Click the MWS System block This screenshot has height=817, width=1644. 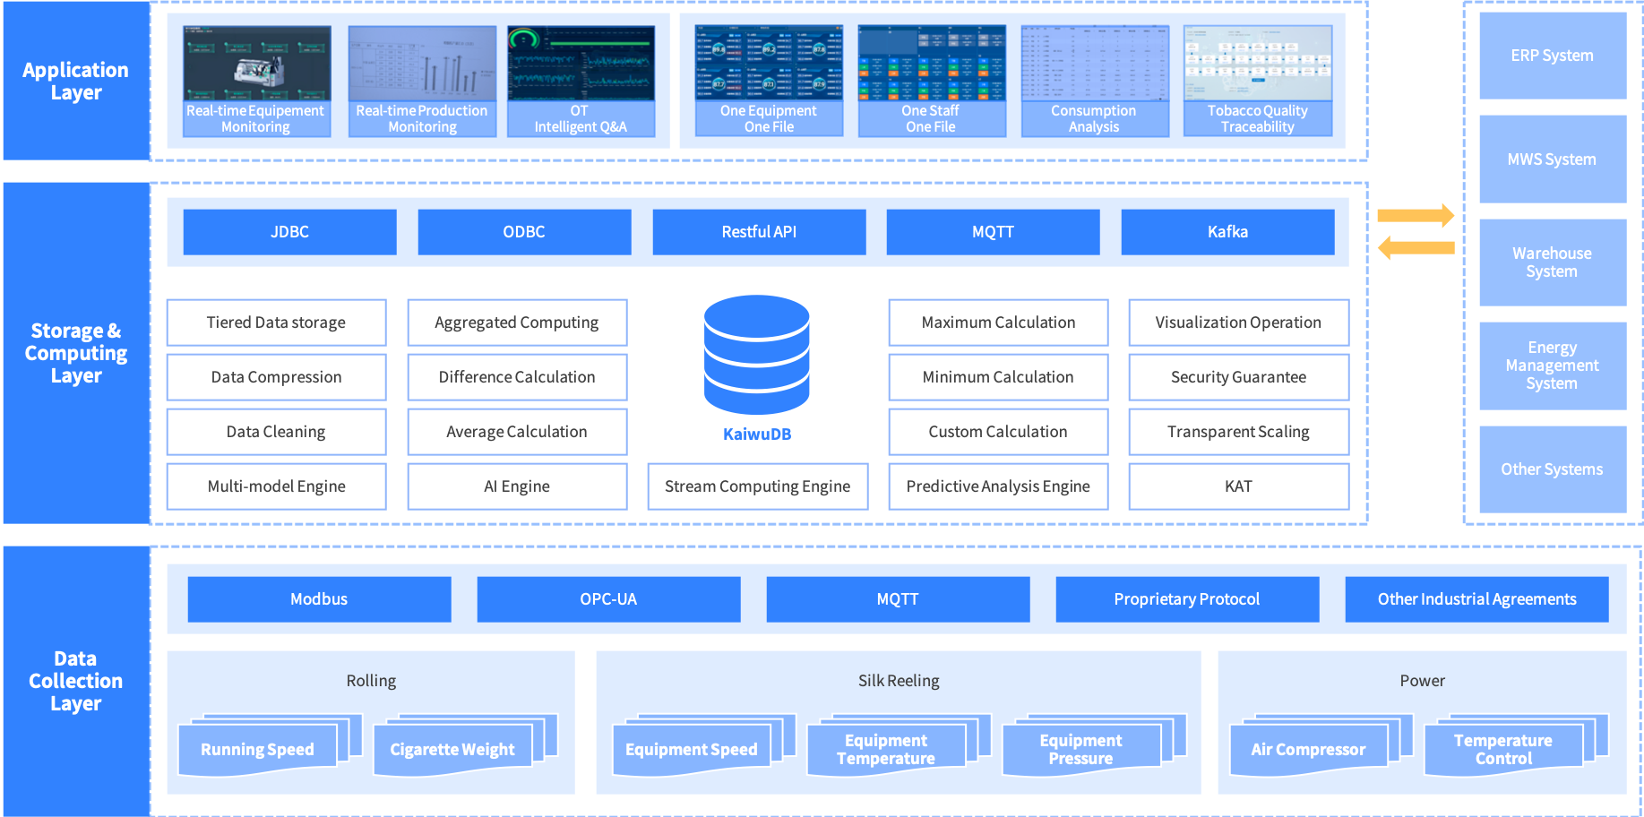[x=1553, y=159]
